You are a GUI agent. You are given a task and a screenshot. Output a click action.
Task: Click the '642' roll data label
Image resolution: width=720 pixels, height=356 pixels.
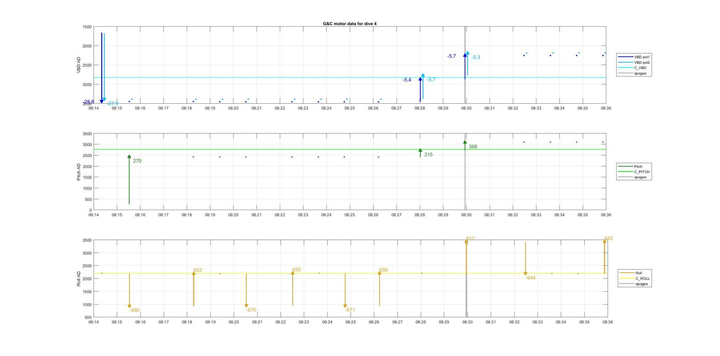(609, 238)
